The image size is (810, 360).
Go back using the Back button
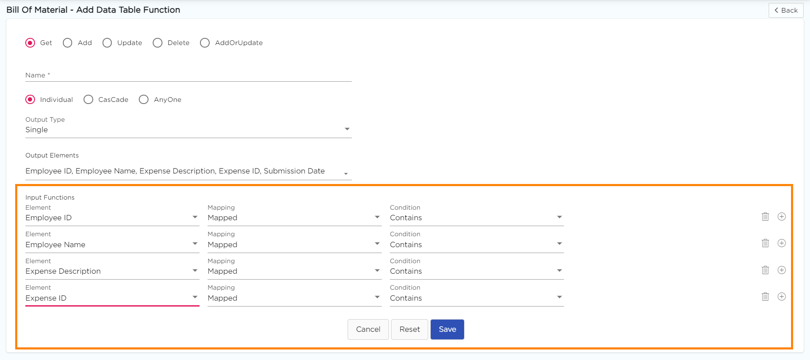point(786,10)
